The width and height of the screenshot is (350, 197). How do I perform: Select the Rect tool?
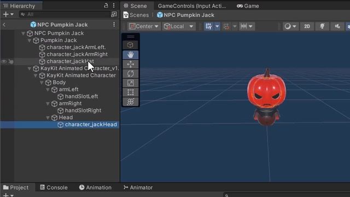click(x=131, y=92)
